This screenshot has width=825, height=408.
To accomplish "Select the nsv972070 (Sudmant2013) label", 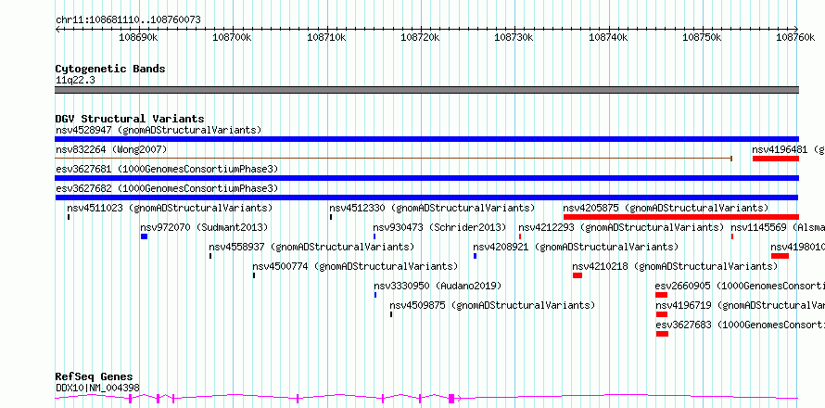I will (x=204, y=227).
